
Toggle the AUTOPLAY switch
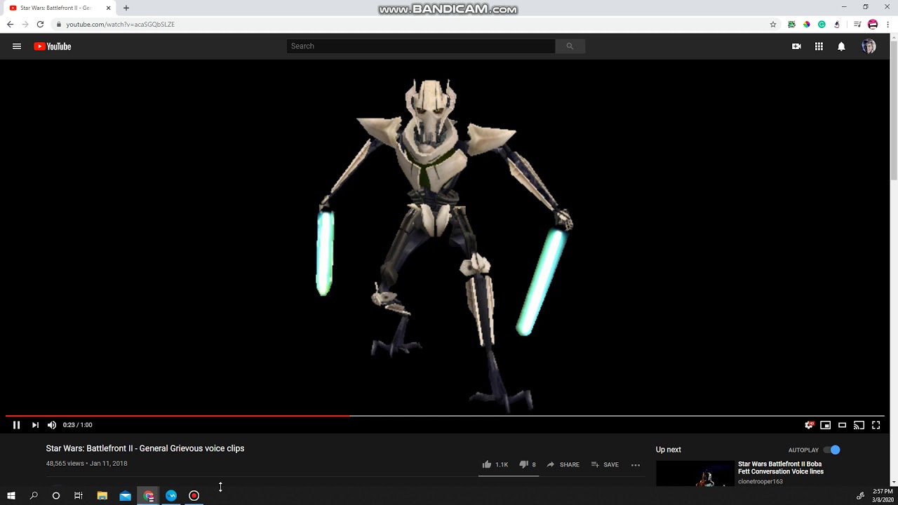coord(831,450)
